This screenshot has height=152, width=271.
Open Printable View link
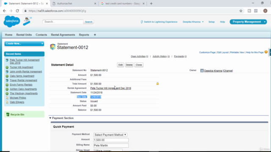point(237,52)
